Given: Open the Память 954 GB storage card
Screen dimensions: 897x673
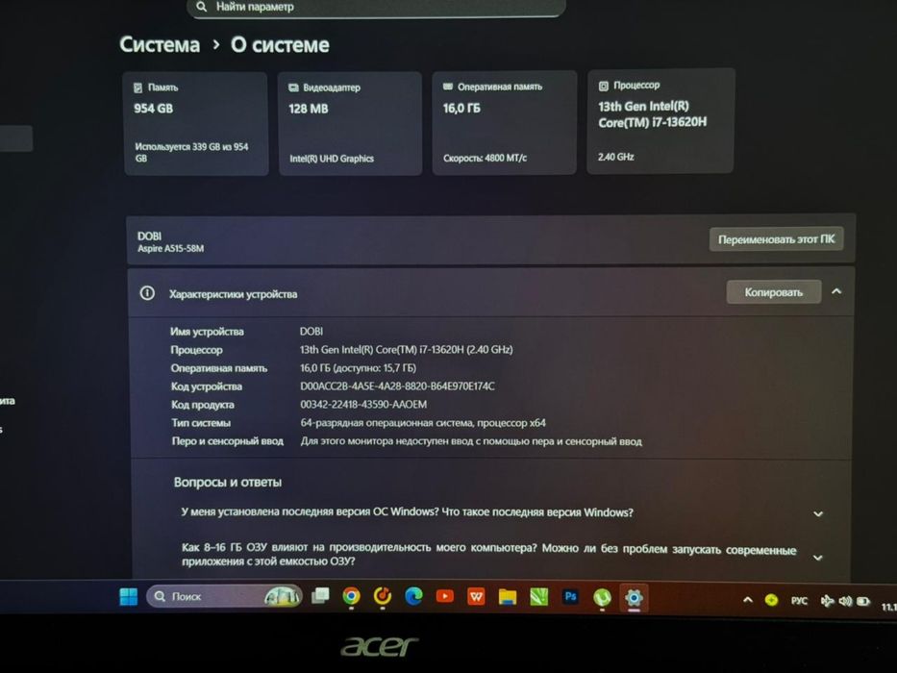Looking at the screenshot, I should [x=195, y=124].
